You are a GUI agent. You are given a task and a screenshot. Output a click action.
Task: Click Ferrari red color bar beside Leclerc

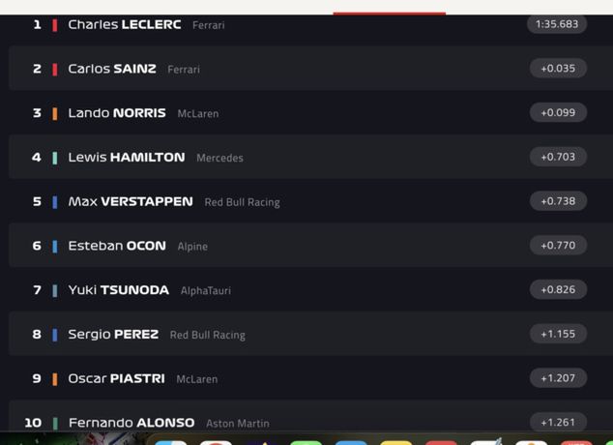pos(55,25)
